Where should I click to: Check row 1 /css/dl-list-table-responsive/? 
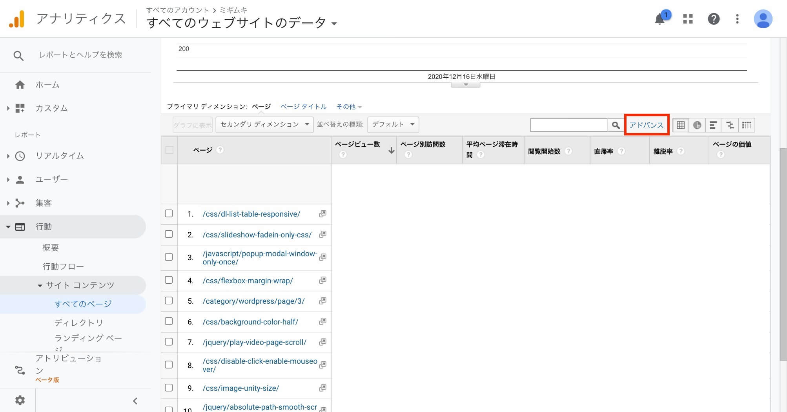tap(169, 213)
